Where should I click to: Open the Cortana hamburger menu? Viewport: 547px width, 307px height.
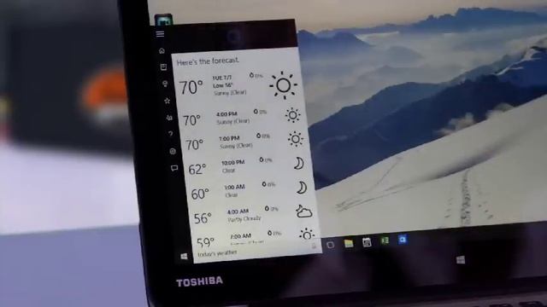click(x=160, y=34)
